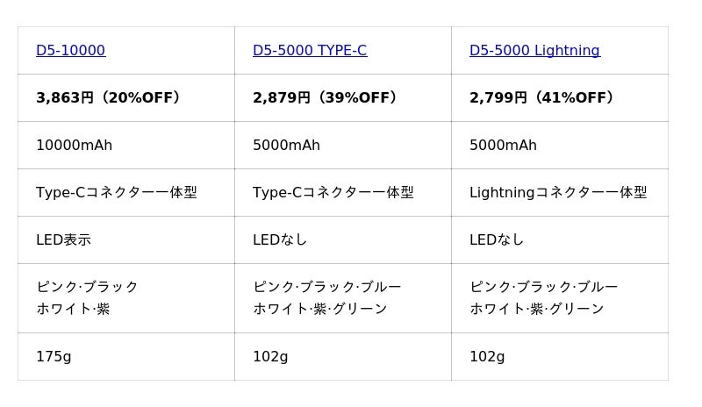
Task: Click the 2,799円 (41%OFF) price cell
Action: pos(541,98)
